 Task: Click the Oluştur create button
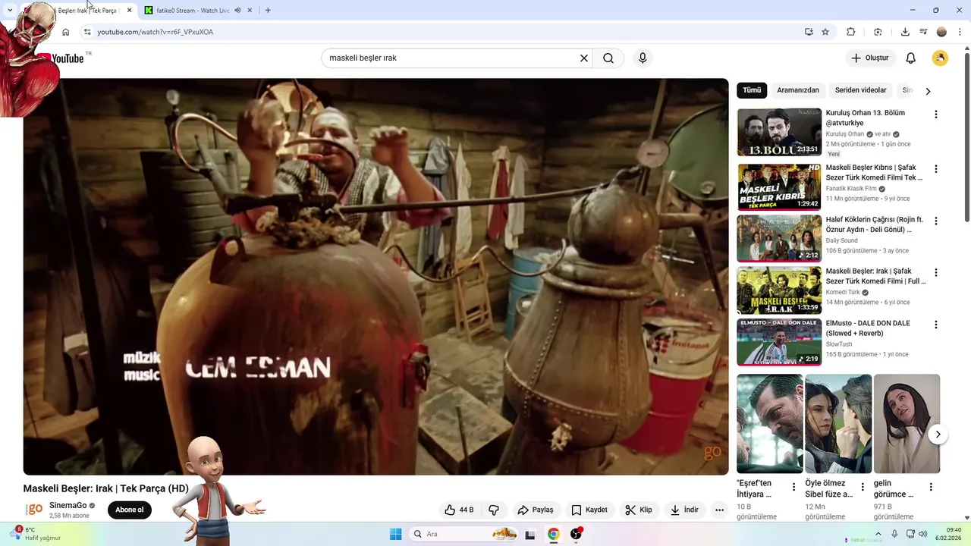[870, 58]
